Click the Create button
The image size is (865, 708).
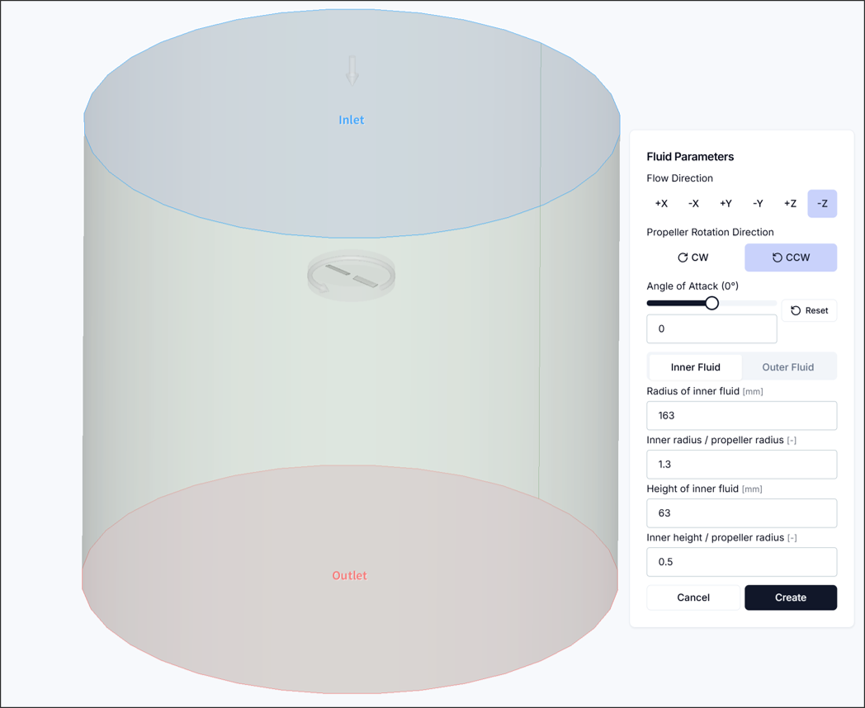coord(790,597)
